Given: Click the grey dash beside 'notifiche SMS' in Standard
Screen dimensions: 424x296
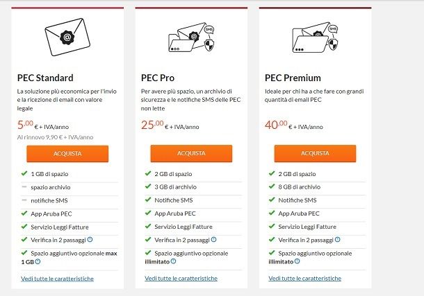Looking at the screenshot, I should [24, 200].
